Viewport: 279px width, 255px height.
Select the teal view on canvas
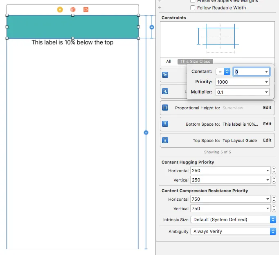tap(72, 27)
